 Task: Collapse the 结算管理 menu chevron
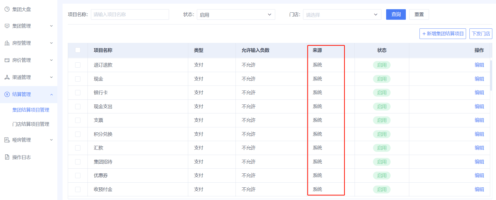[52, 94]
